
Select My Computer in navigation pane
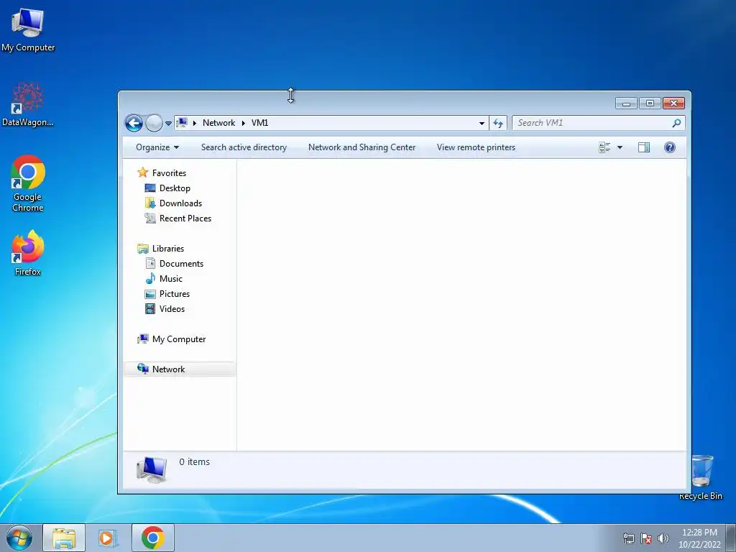pyautogui.click(x=179, y=339)
